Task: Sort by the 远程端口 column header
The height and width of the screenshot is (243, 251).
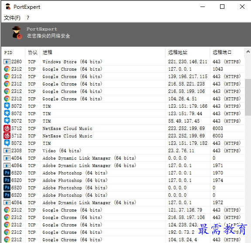Action: coord(227,52)
